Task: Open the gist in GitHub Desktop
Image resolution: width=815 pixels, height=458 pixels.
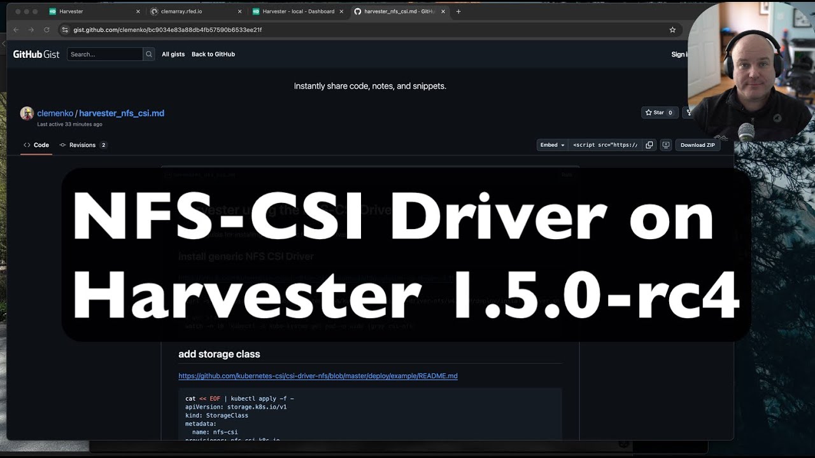Action: [x=666, y=145]
